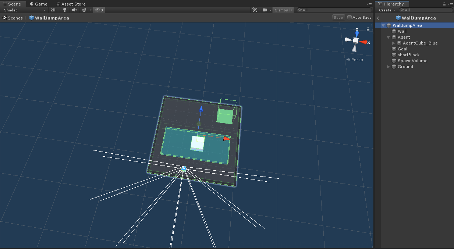Switch to the Asset Store tab
This screenshot has height=249, width=454.
tap(71, 4)
